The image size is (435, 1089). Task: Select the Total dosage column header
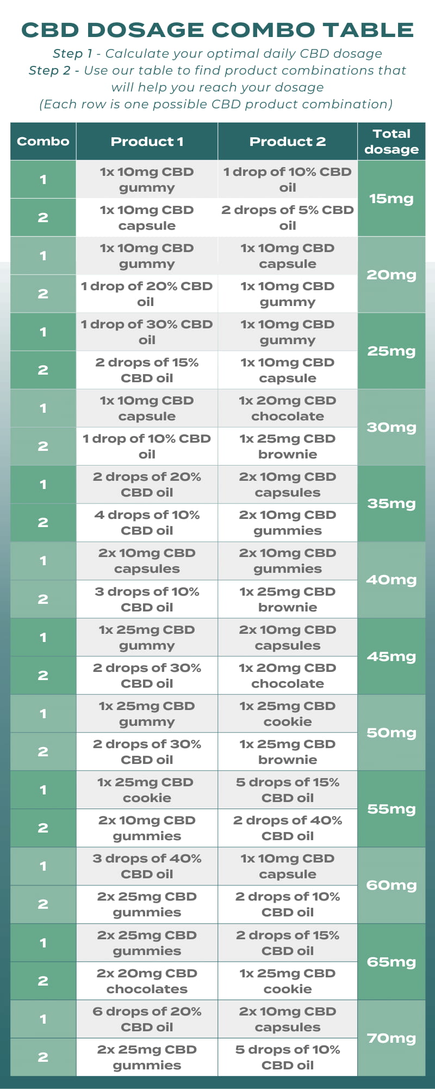click(x=391, y=142)
